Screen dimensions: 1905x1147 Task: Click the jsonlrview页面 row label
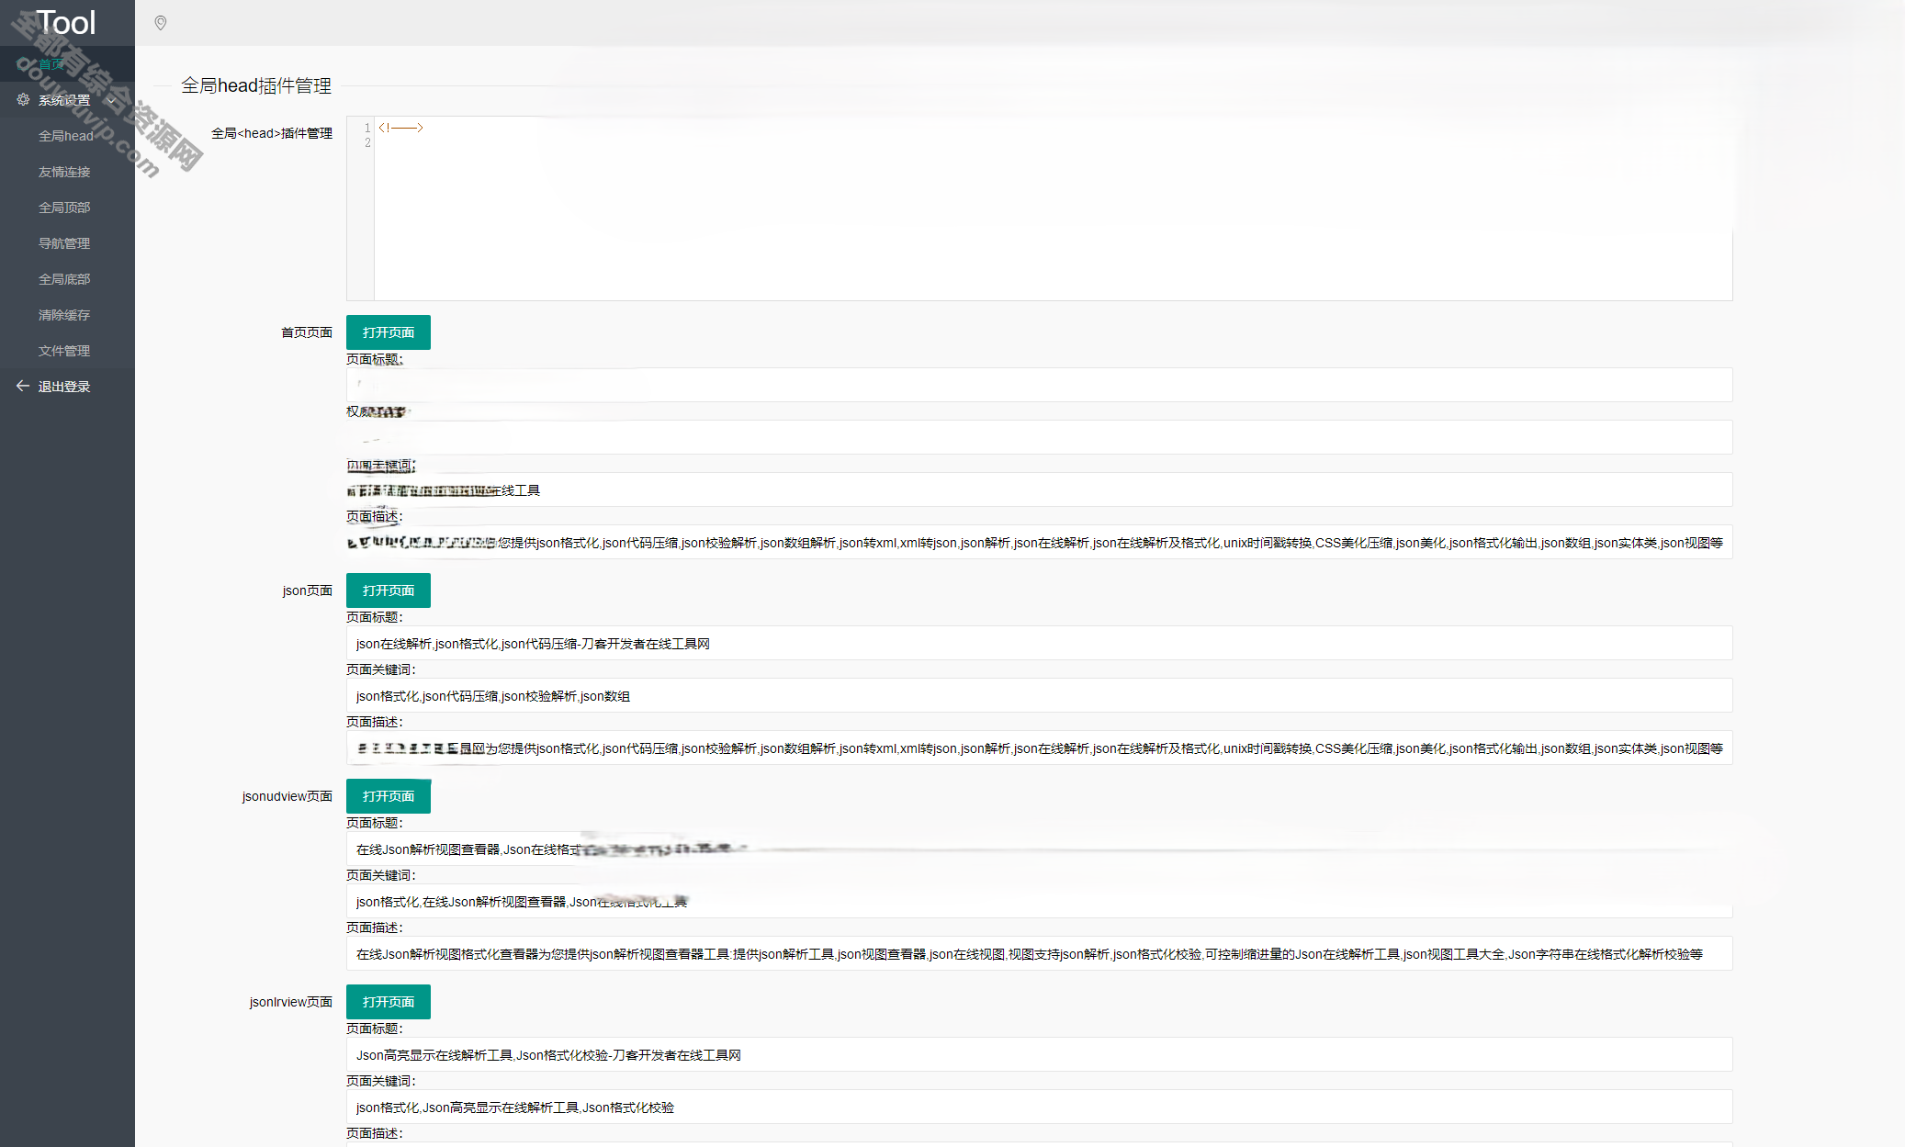291,1002
